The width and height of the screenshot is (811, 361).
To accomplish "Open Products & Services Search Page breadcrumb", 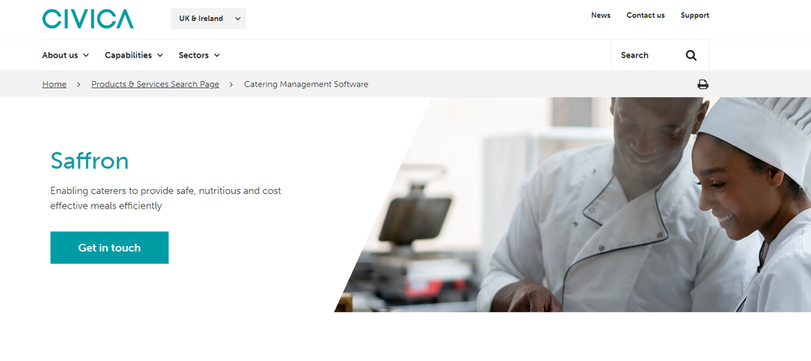I will (155, 84).
